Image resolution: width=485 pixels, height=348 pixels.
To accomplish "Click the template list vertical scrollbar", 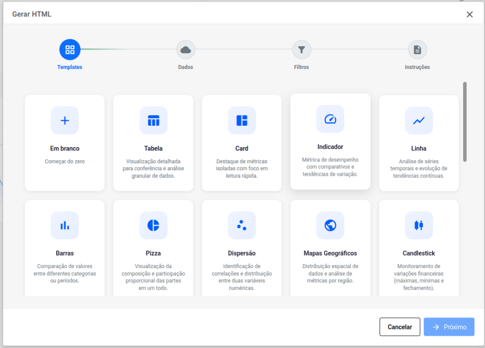I will click(465, 122).
